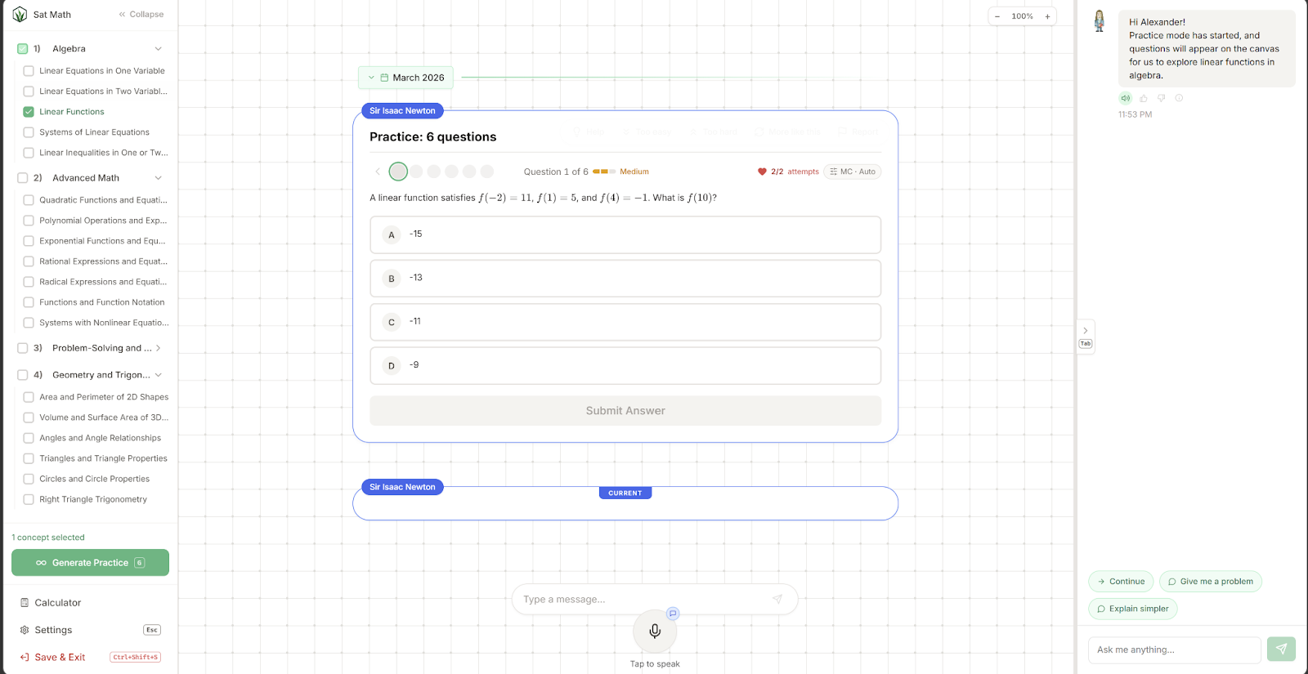Collapse the March 2026 timeline group
The image size is (1308, 674).
371,78
